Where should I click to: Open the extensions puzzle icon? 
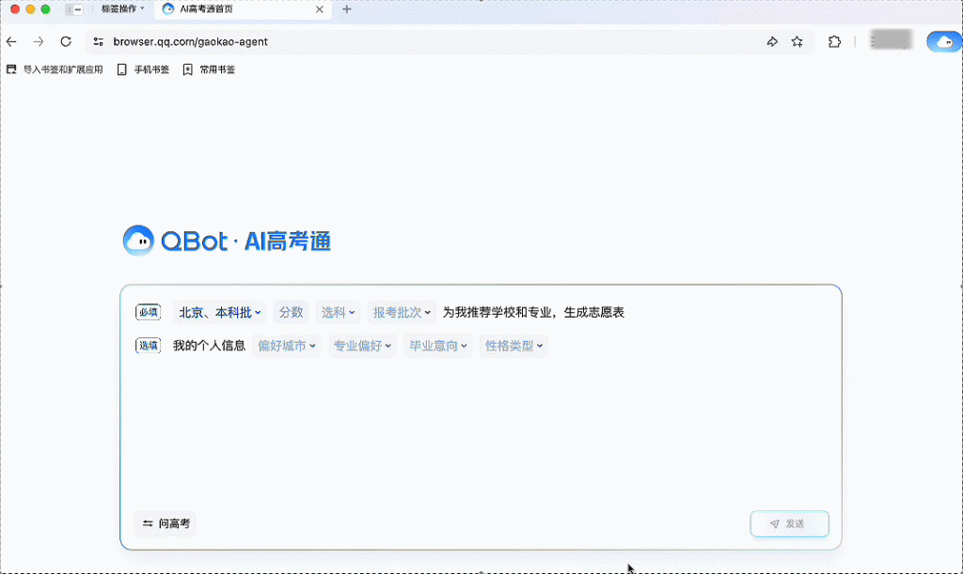[834, 41]
